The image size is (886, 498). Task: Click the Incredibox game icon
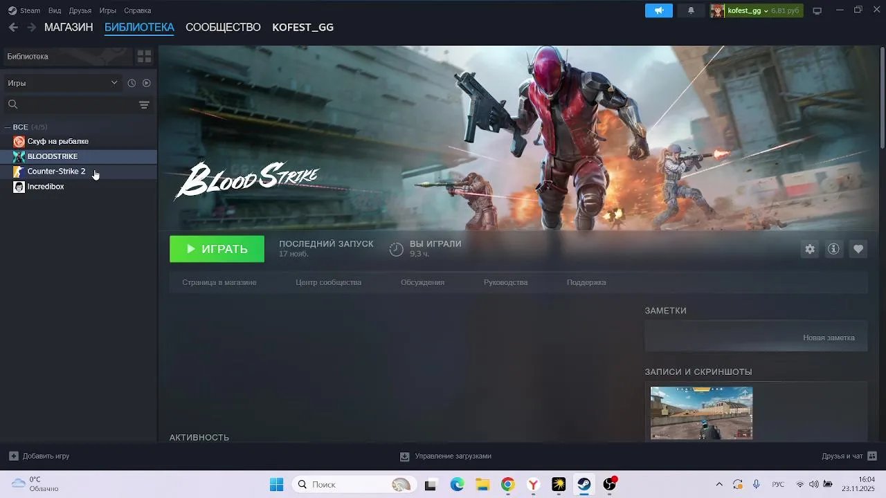coord(19,187)
